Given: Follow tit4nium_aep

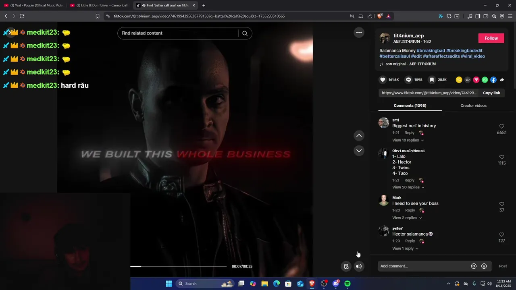Looking at the screenshot, I should click(491, 38).
